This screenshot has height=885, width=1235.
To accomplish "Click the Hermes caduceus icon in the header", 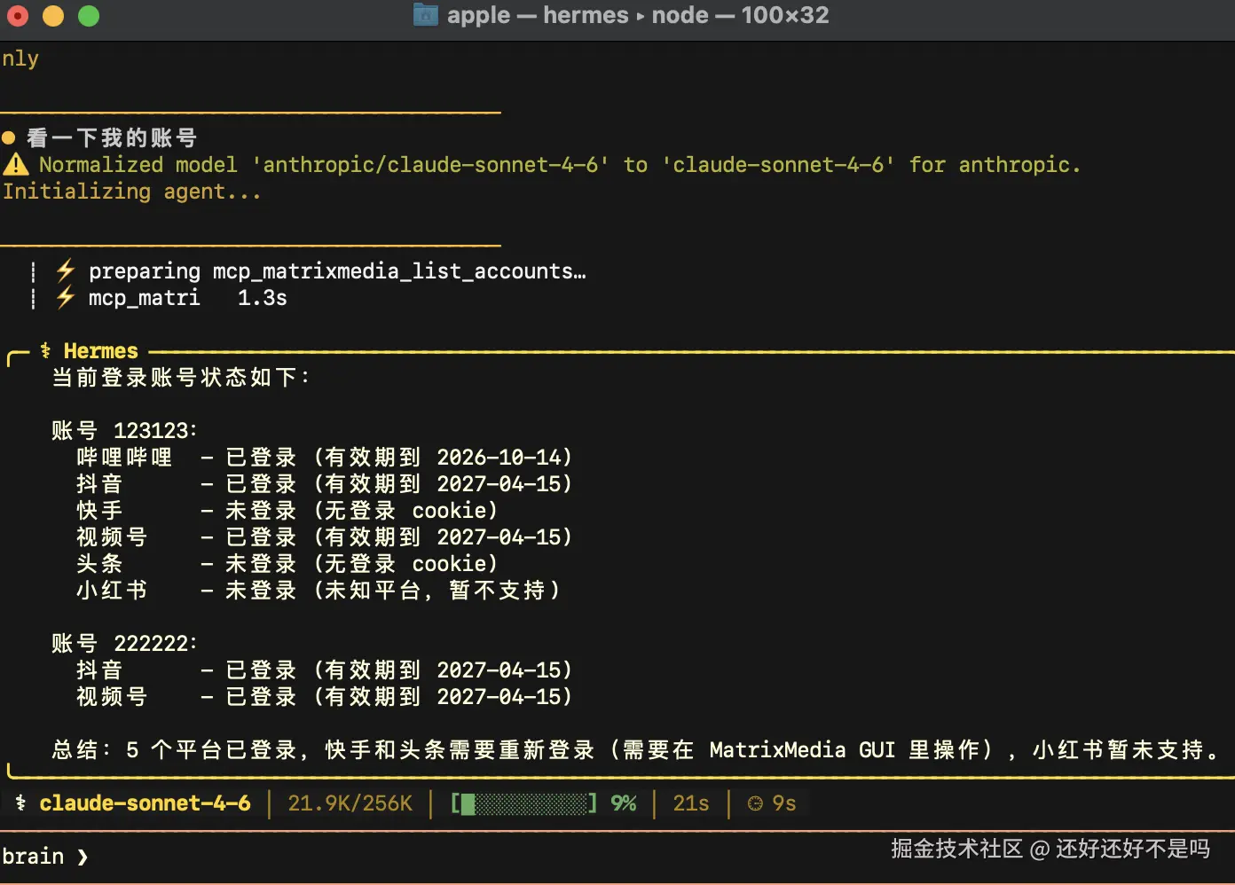I will point(45,350).
